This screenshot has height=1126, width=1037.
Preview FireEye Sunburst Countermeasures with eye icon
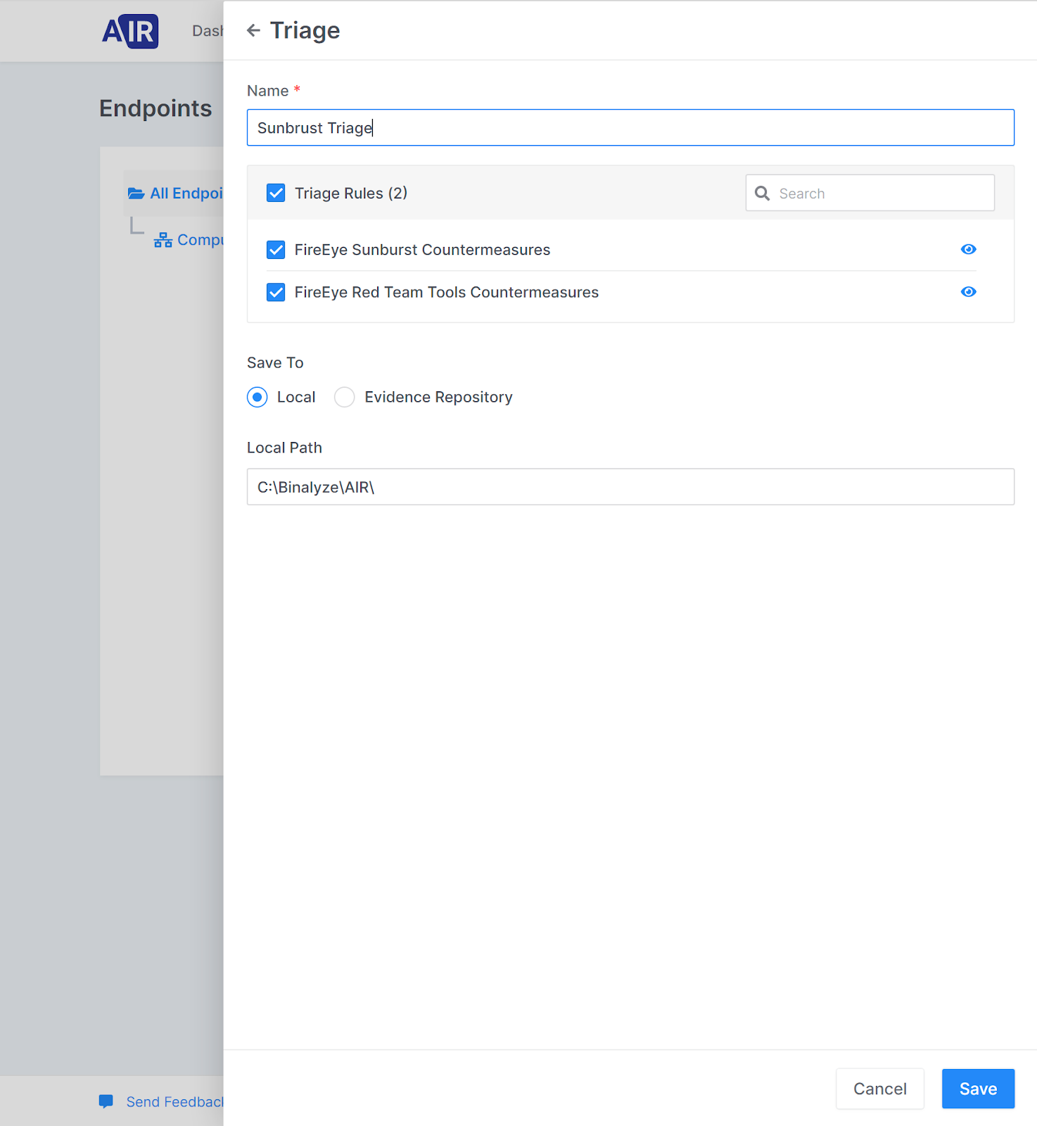(968, 249)
